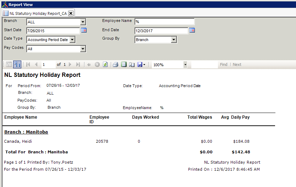Open the End Date calendar picker
The width and height of the screenshot is (296, 187).
tap(192, 30)
